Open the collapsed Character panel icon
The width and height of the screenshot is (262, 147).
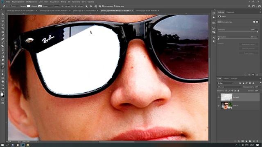click(214, 38)
